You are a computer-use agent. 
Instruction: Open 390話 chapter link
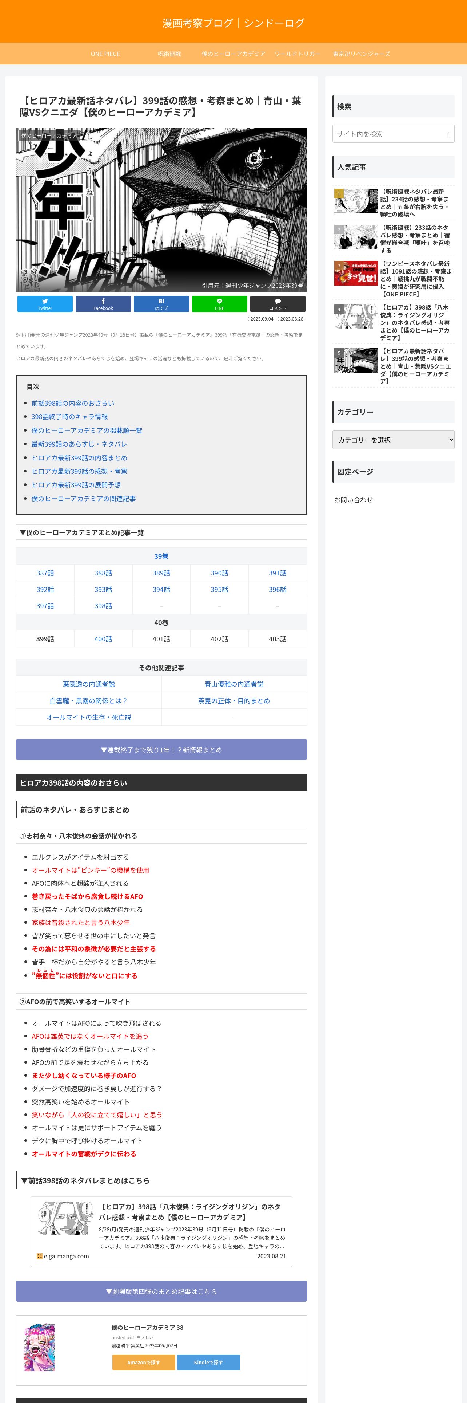220,573
